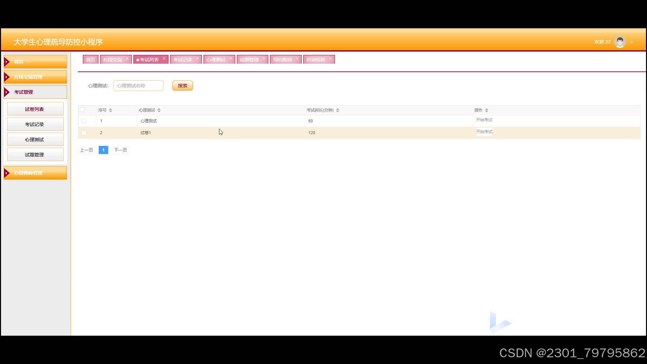Viewport: 647px width, 364px height.
Task: Switch to the 预约教师 tab
Action: (282, 60)
